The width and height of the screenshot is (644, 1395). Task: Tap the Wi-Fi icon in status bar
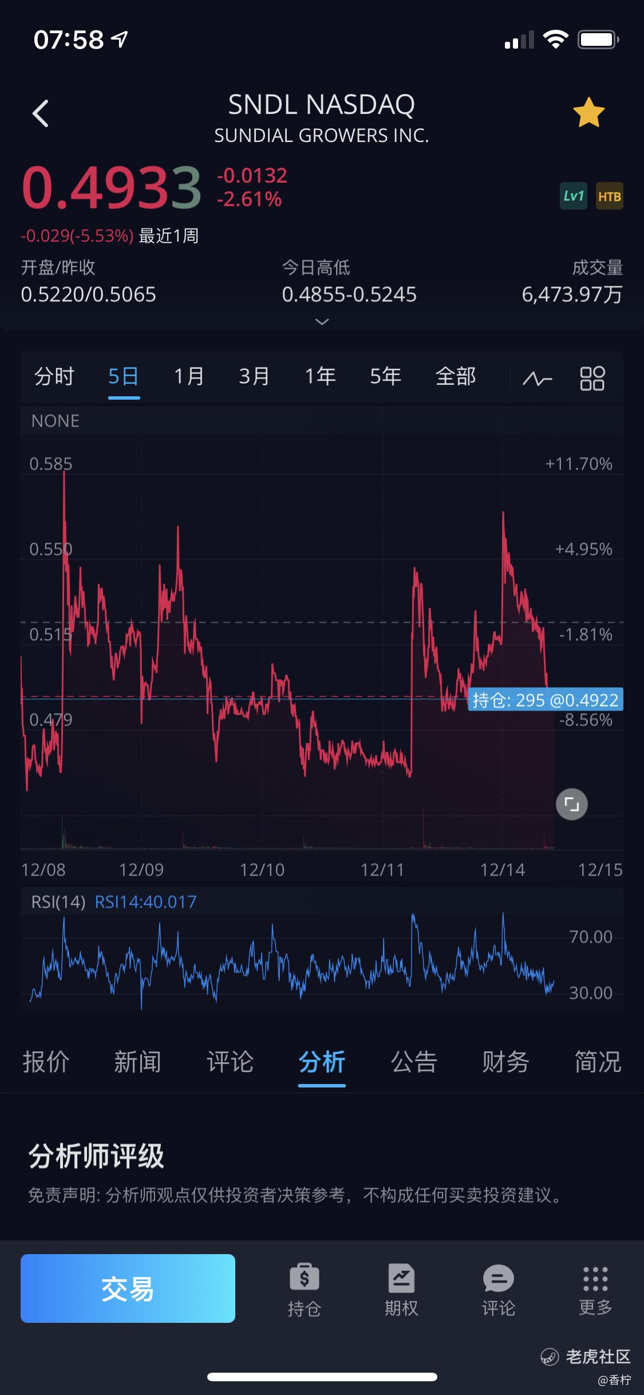pos(555,40)
